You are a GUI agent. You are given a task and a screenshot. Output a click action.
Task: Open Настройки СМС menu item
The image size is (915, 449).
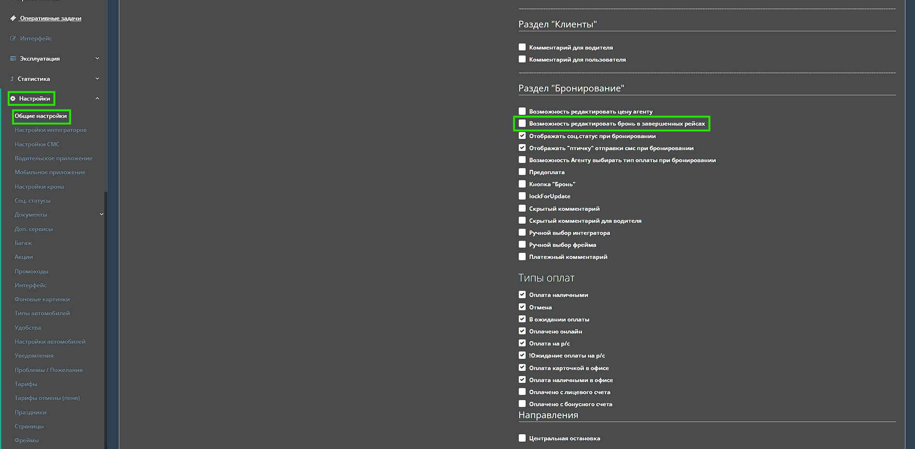[x=37, y=144]
